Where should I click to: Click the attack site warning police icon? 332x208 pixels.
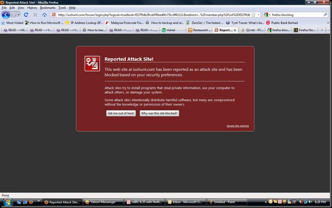click(92, 64)
